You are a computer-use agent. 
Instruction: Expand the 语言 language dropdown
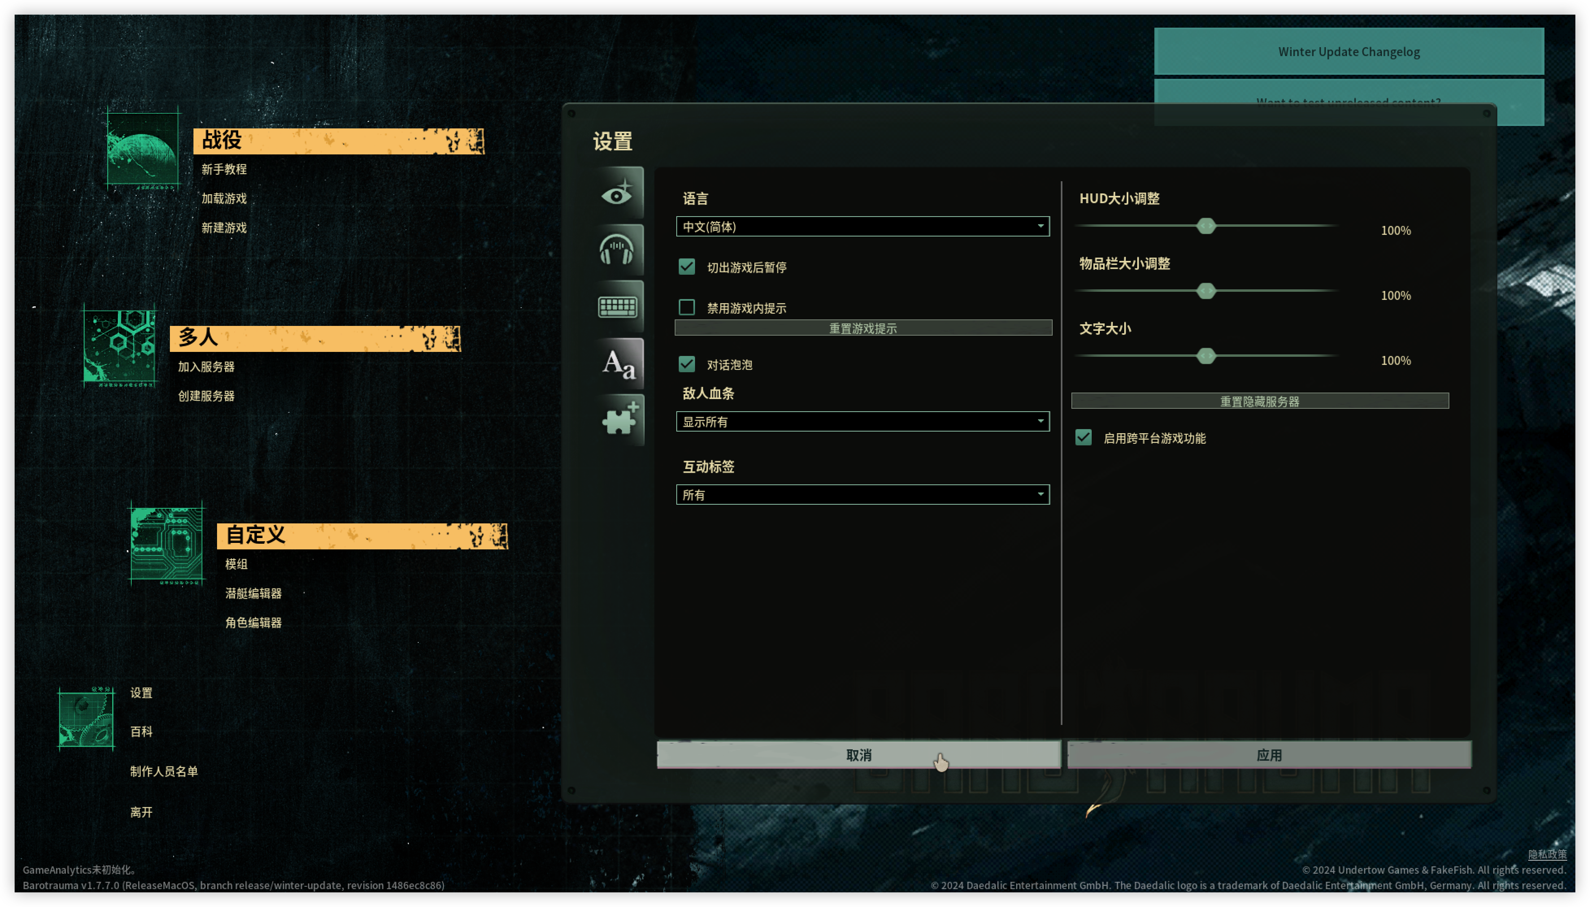(862, 226)
